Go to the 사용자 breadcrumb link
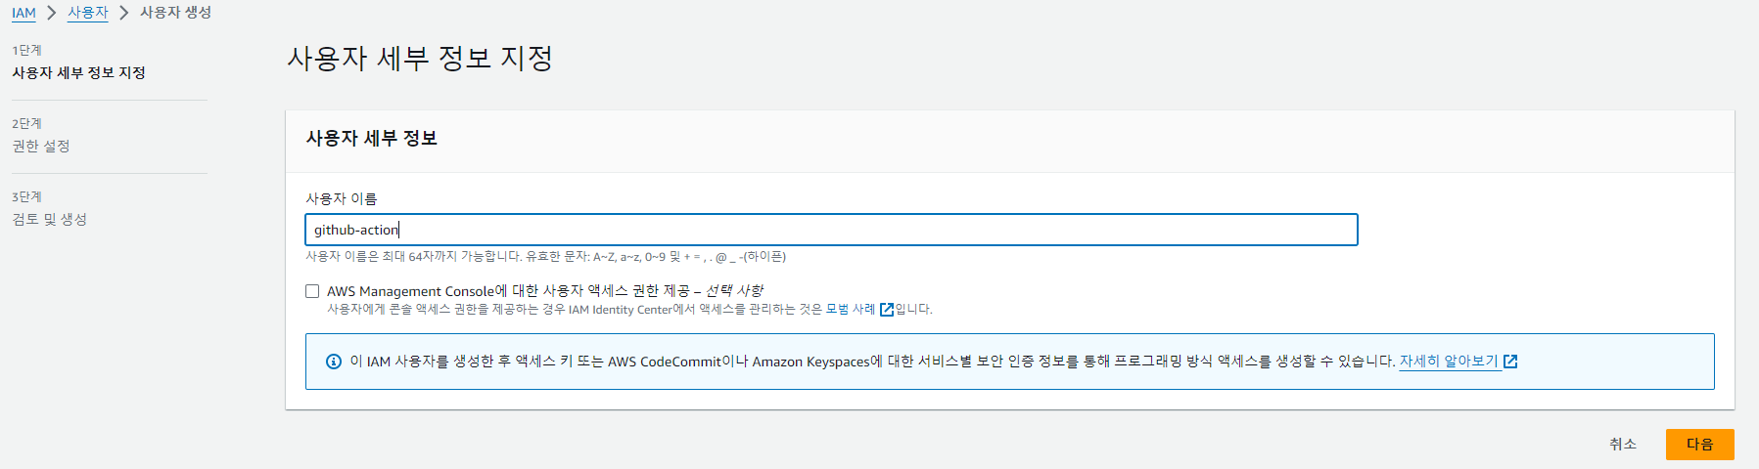The width and height of the screenshot is (1759, 469). pos(87,13)
